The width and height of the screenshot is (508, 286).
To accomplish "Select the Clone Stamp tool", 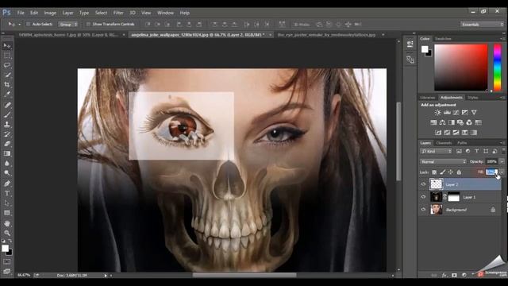I will click(x=7, y=125).
